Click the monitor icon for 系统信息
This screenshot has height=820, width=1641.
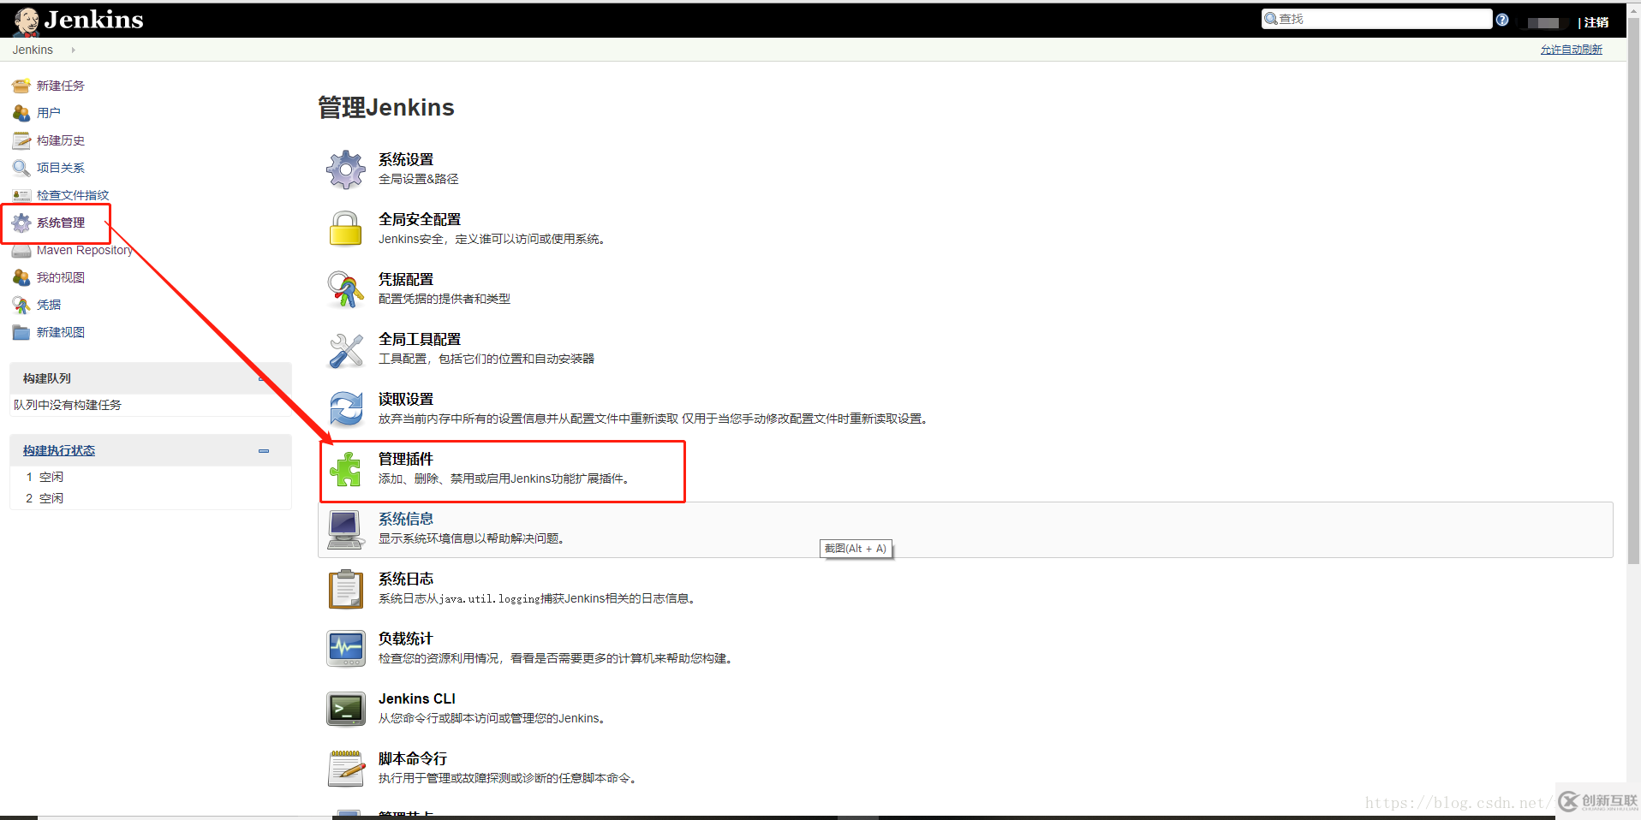click(x=345, y=528)
